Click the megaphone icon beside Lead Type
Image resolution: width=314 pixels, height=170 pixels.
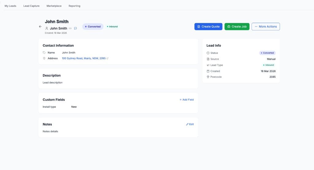click(x=208, y=65)
